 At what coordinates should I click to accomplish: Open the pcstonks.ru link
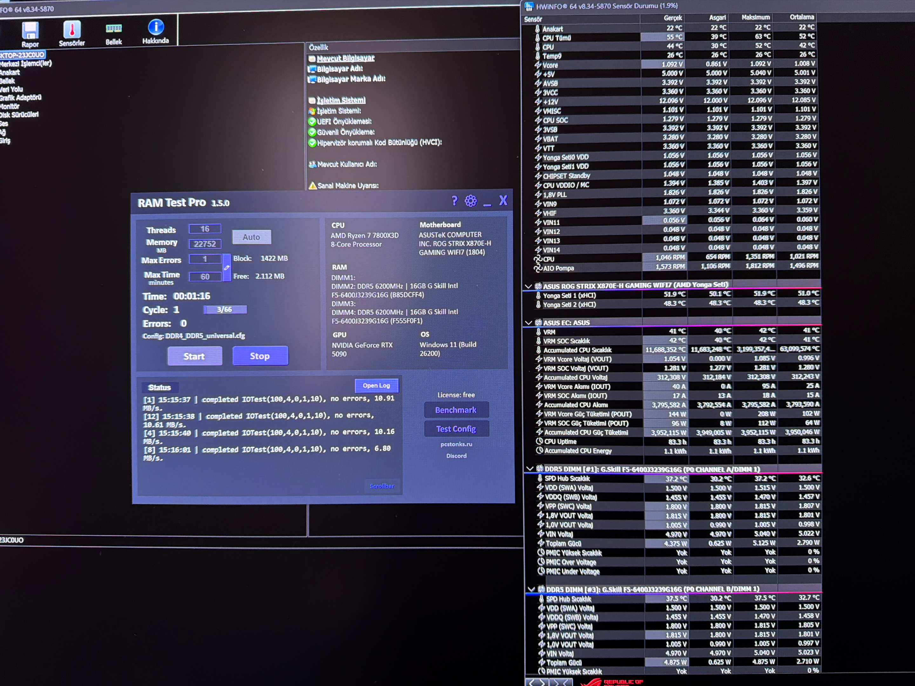point(456,444)
